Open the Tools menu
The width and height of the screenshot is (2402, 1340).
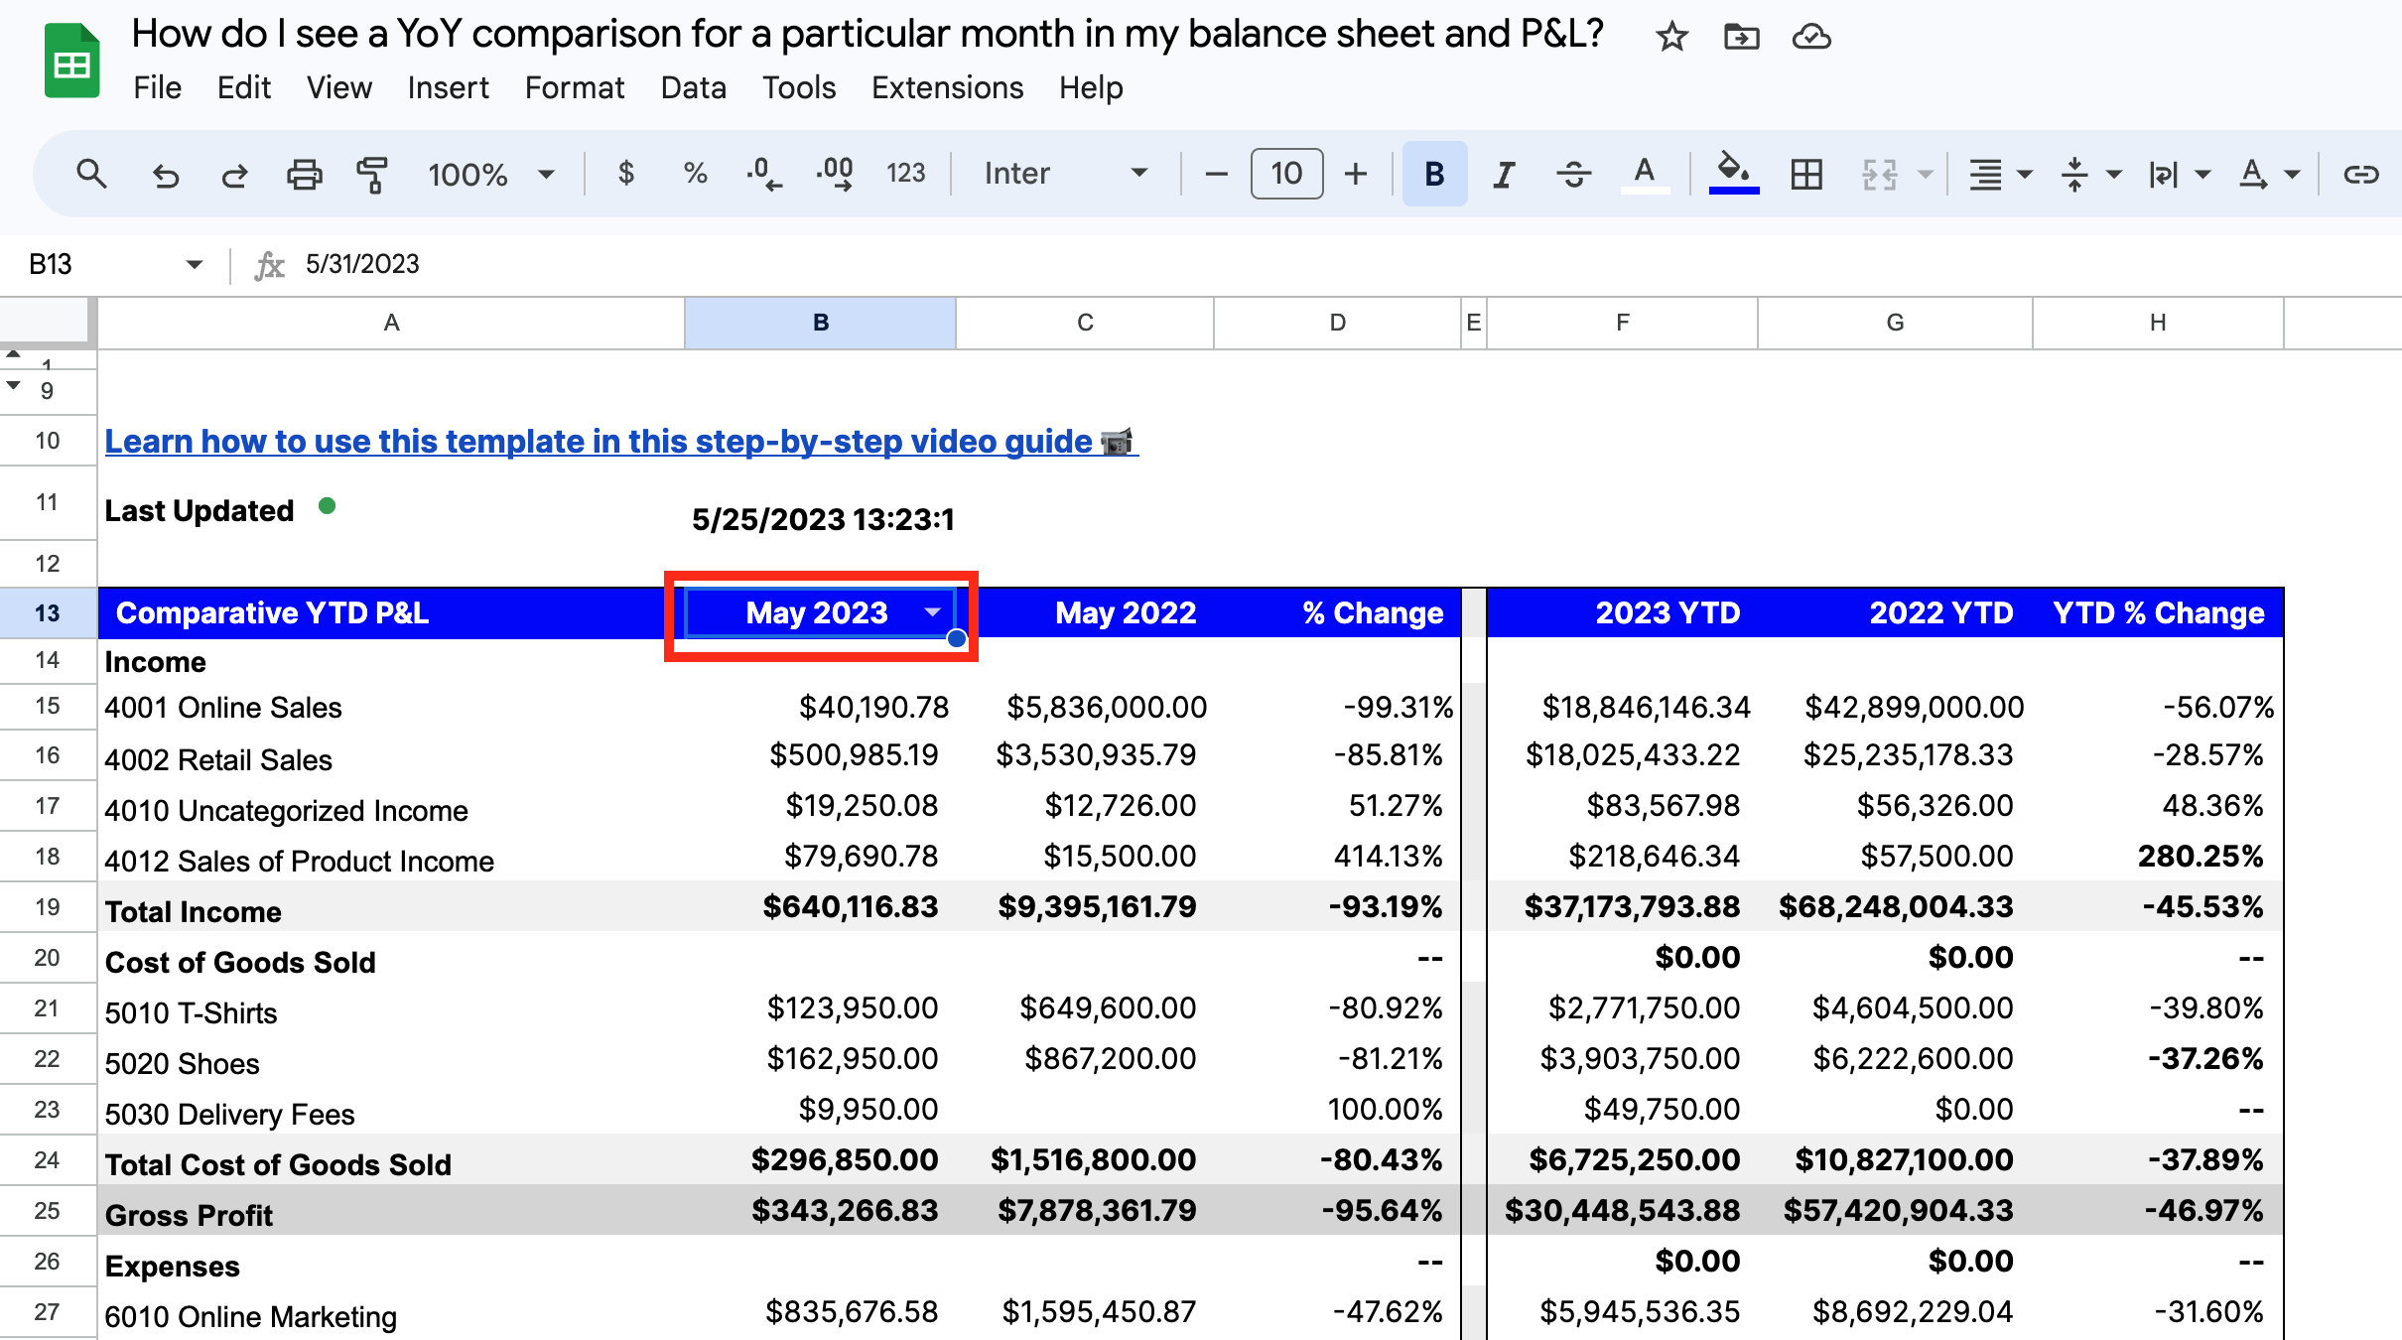click(799, 88)
